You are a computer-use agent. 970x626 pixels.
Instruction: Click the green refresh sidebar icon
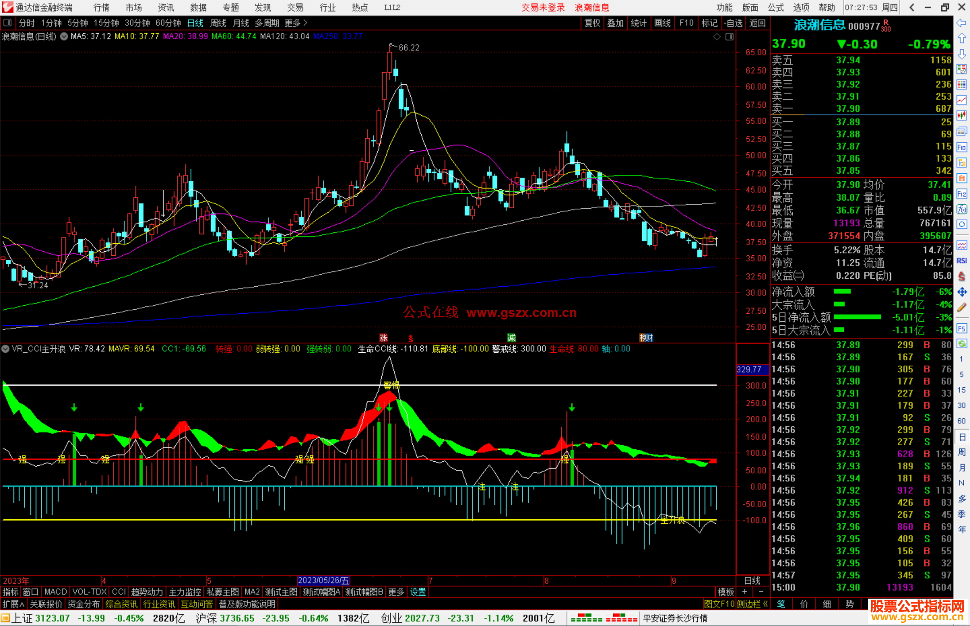(x=961, y=344)
